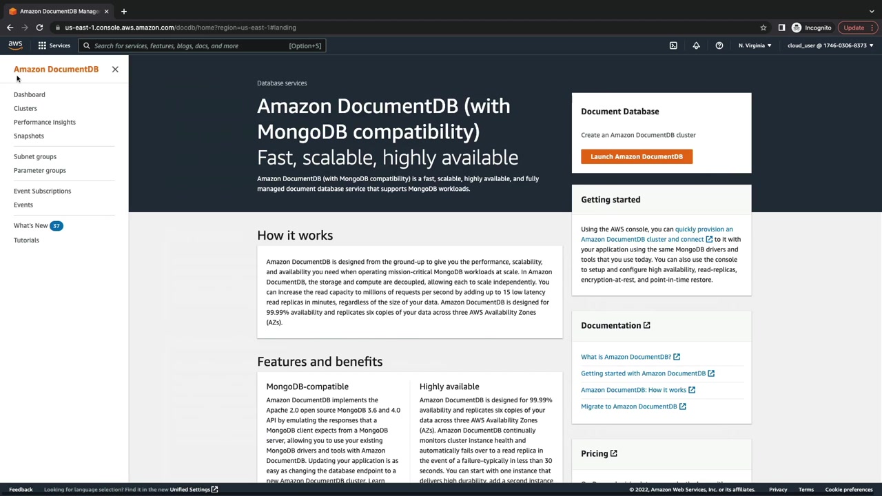Screen dimensions: 882x496
Task: Open the browser tab search chevron
Action: tap(872, 11)
